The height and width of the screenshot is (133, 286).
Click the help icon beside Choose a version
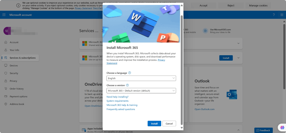pyautogui.click(x=128, y=85)
